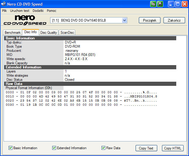Click the Producent label

coord(14,51)
